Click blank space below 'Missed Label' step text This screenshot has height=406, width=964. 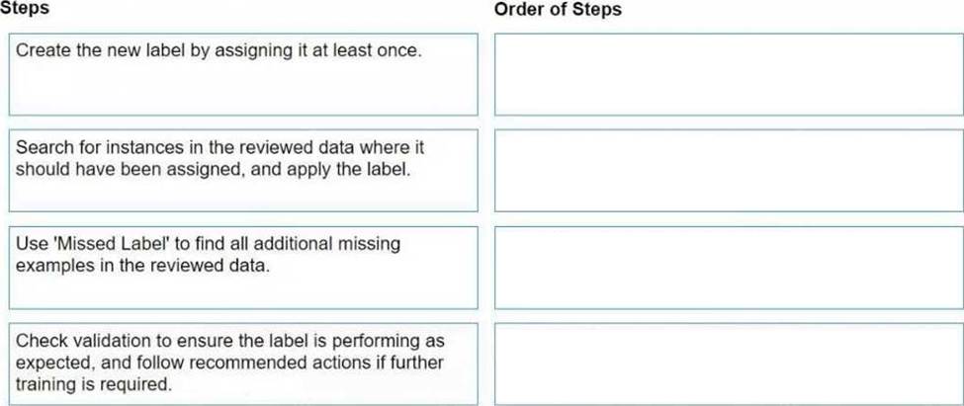click(243, 291)
